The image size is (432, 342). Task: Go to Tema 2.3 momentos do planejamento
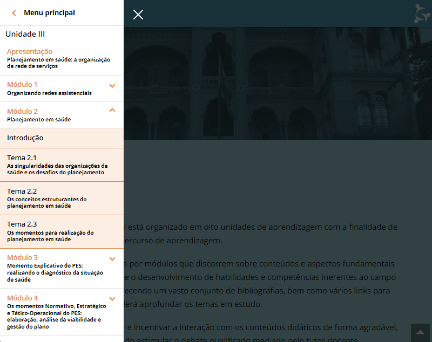(51, 231)
